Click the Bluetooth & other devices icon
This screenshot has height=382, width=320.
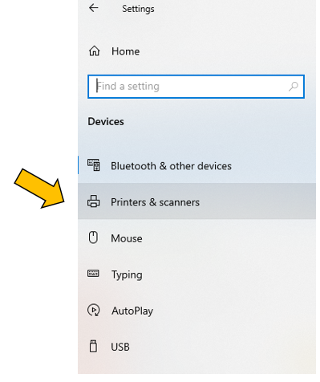tap(94, 165)
